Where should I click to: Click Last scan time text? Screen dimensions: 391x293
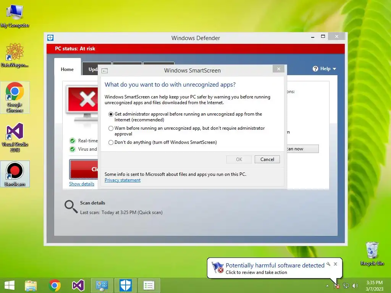coord(121,213)
